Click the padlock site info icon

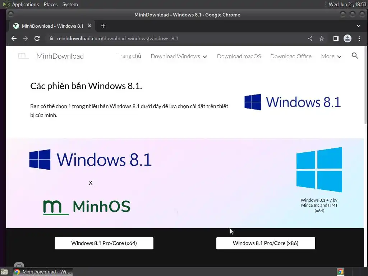click(x=51, y=38)
